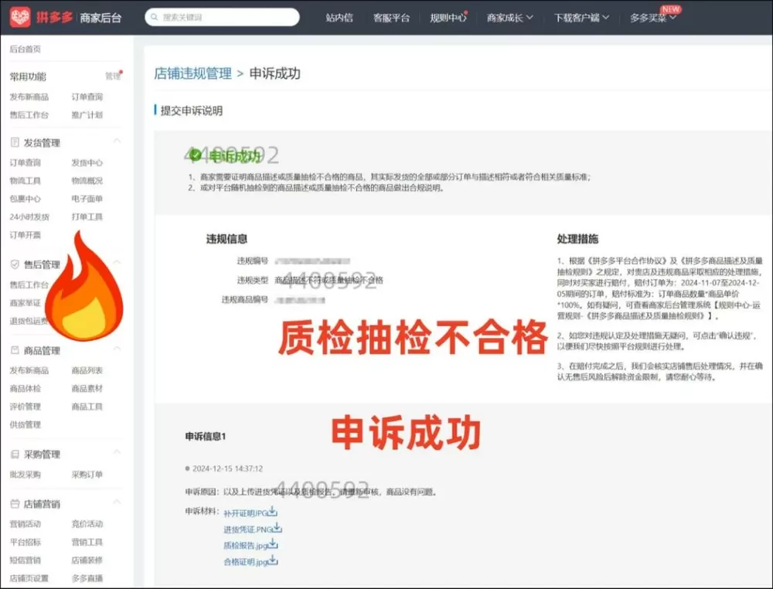Viewport: 773px width, 589px height.
Task: Download icon next to 进货凭证.PNG
Action: tap(277, 529)
